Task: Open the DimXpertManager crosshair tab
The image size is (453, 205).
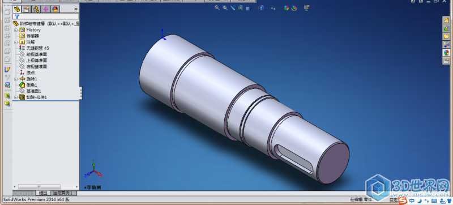Action: click(x=45, y=9)
